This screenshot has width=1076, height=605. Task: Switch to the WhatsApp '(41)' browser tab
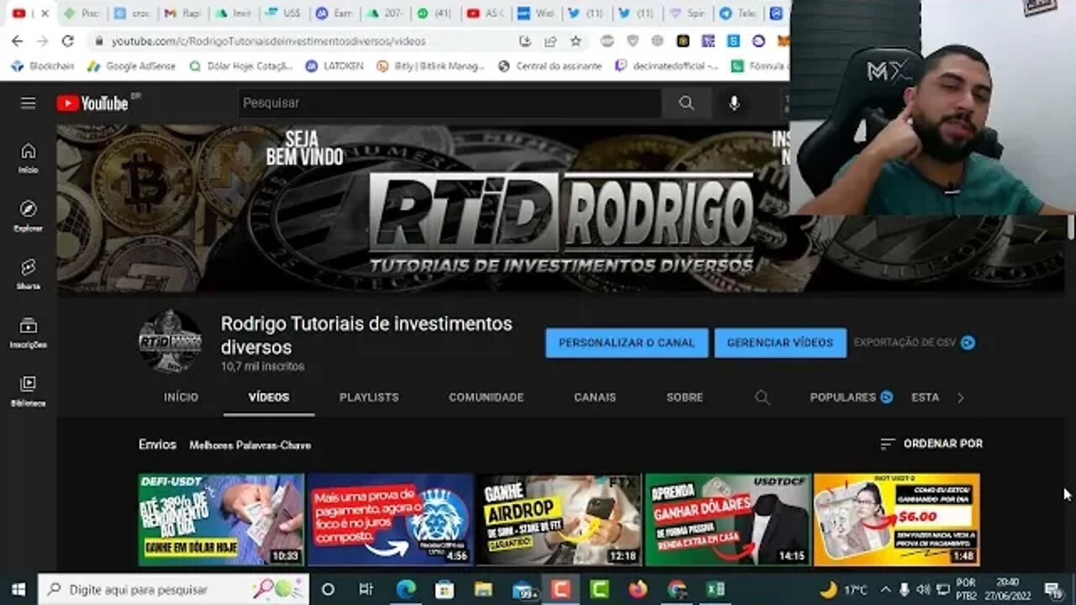tap(434, 13)
